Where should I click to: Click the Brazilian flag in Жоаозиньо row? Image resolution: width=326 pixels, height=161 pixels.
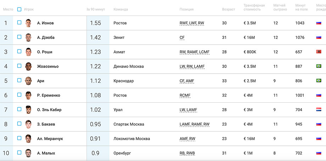click(x=319, y=66)
